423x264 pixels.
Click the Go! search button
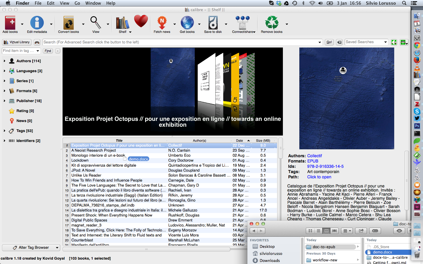(x=329, y=42)
